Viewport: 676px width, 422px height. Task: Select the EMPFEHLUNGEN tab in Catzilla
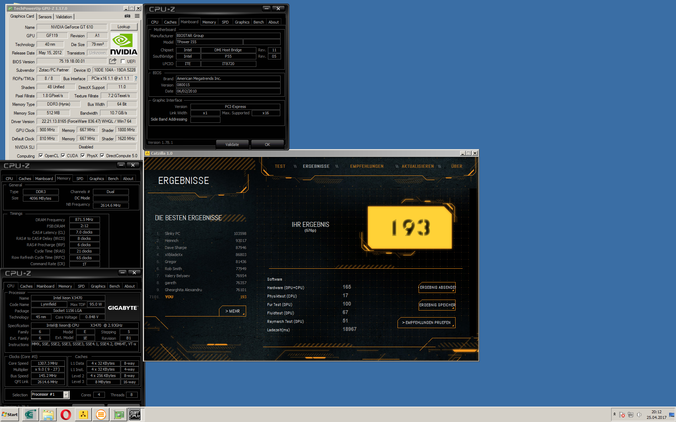[367, 166]
